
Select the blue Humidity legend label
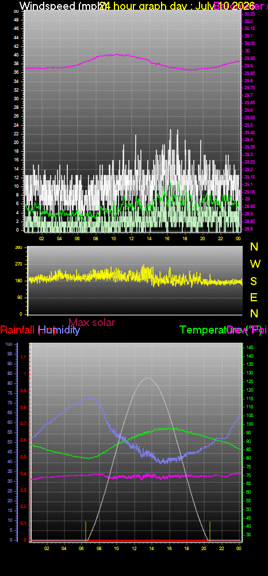point(59,330)
